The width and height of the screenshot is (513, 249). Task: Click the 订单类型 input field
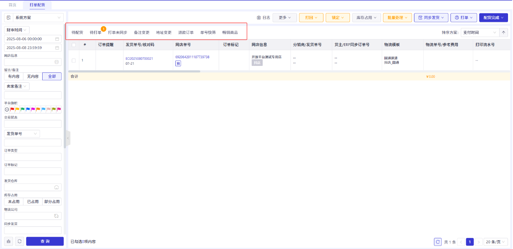(x=33, y=157)
